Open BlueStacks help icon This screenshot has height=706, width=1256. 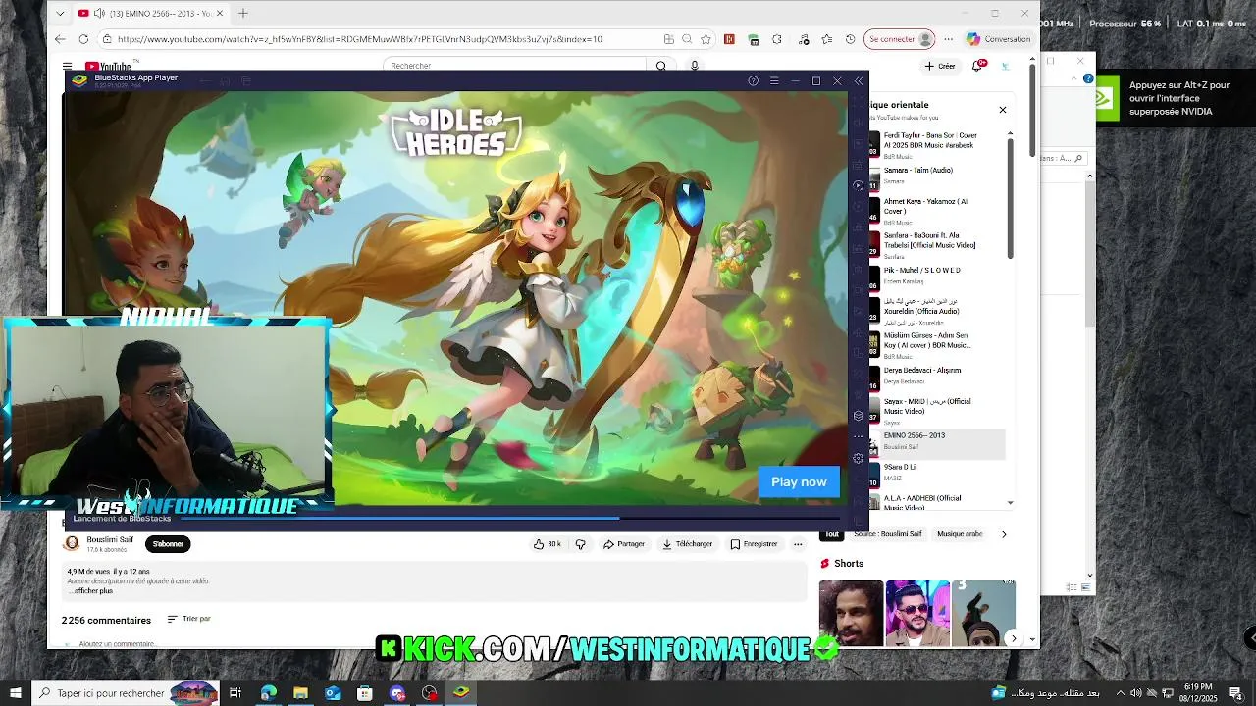click(x=753, y=81)
